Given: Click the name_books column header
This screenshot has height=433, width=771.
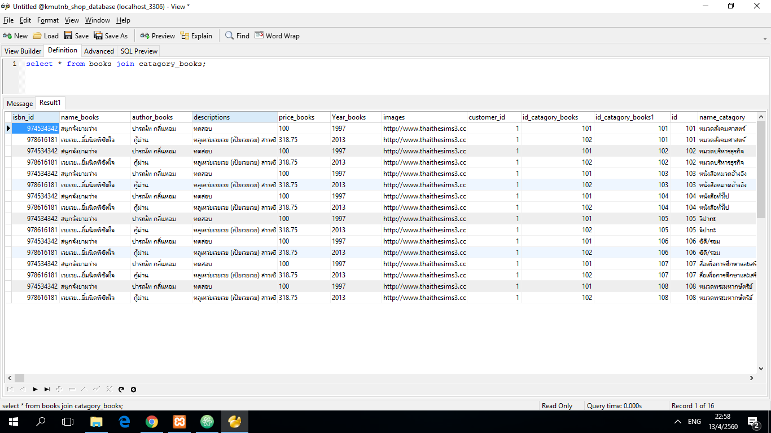Looking at the screenshot, I should (95, 117).
